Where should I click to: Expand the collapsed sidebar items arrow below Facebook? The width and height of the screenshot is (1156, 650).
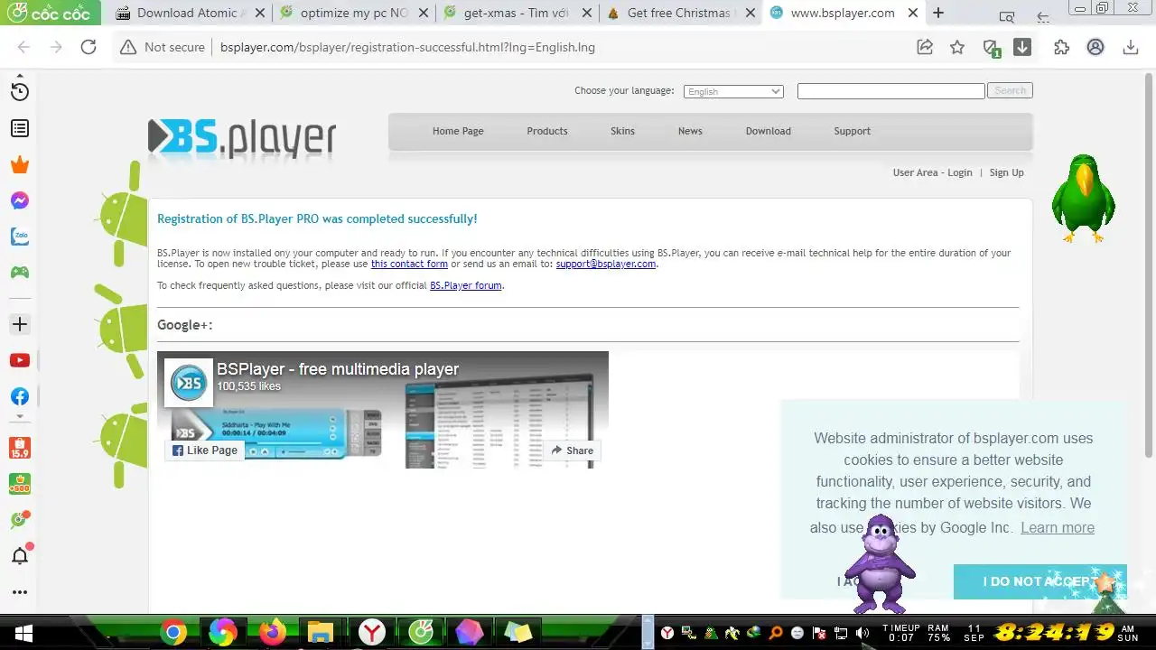[20, 417]
